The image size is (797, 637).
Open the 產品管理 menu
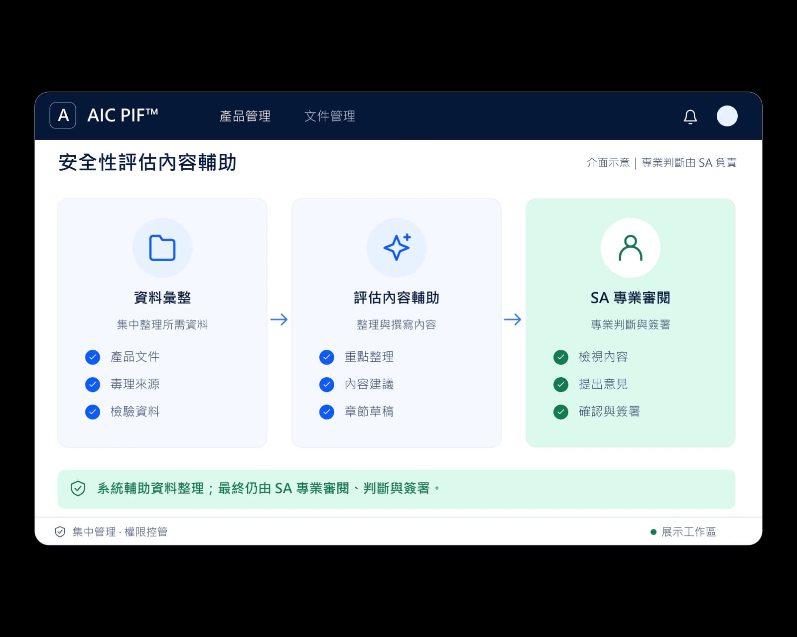(x=245, y=116)
